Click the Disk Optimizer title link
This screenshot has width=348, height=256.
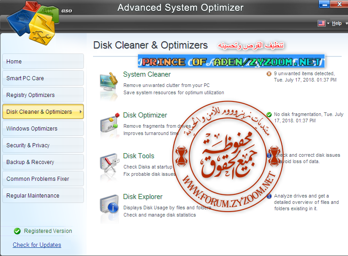(x=145, y=115)
